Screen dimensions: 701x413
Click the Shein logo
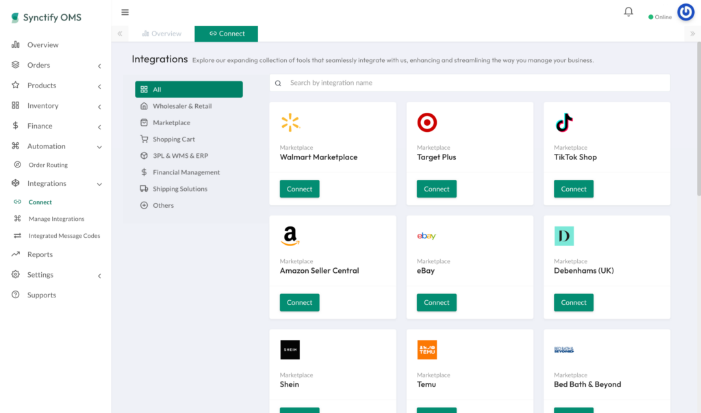290,349
